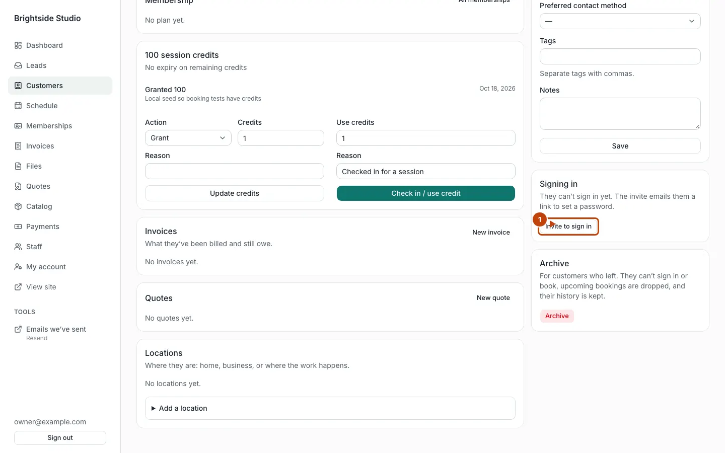Click the Dashboard grid icon
The image size is (725, 453).
pos(18,45)
